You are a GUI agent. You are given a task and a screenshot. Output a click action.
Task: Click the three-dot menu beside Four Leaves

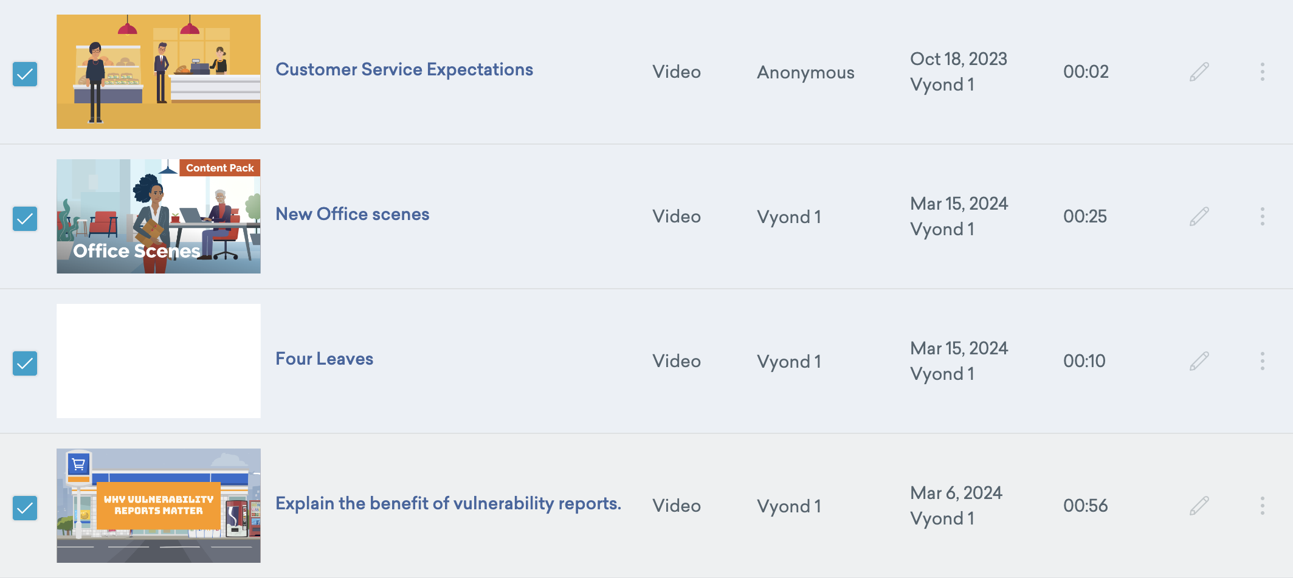1263,360
